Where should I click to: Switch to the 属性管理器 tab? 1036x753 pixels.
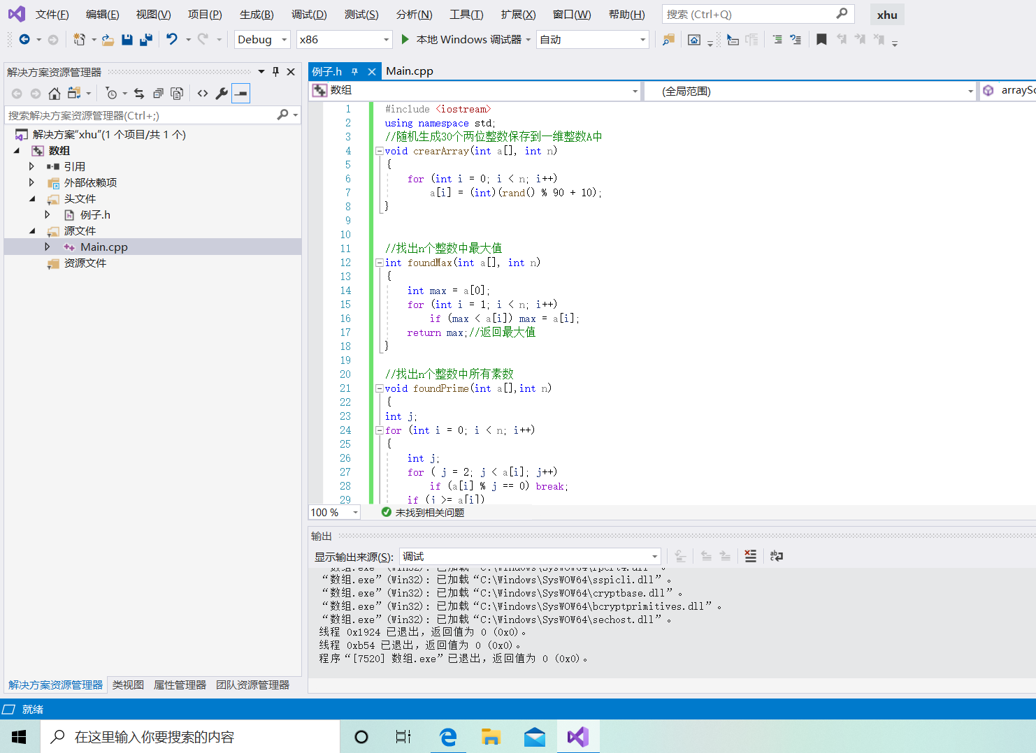coord(180,685)
